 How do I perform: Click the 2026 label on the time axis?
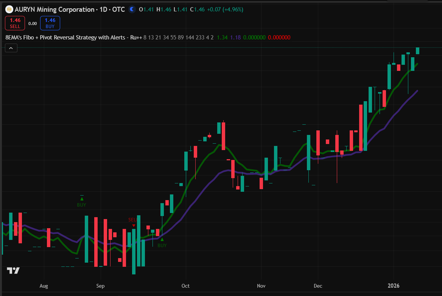tap(394, 286)
